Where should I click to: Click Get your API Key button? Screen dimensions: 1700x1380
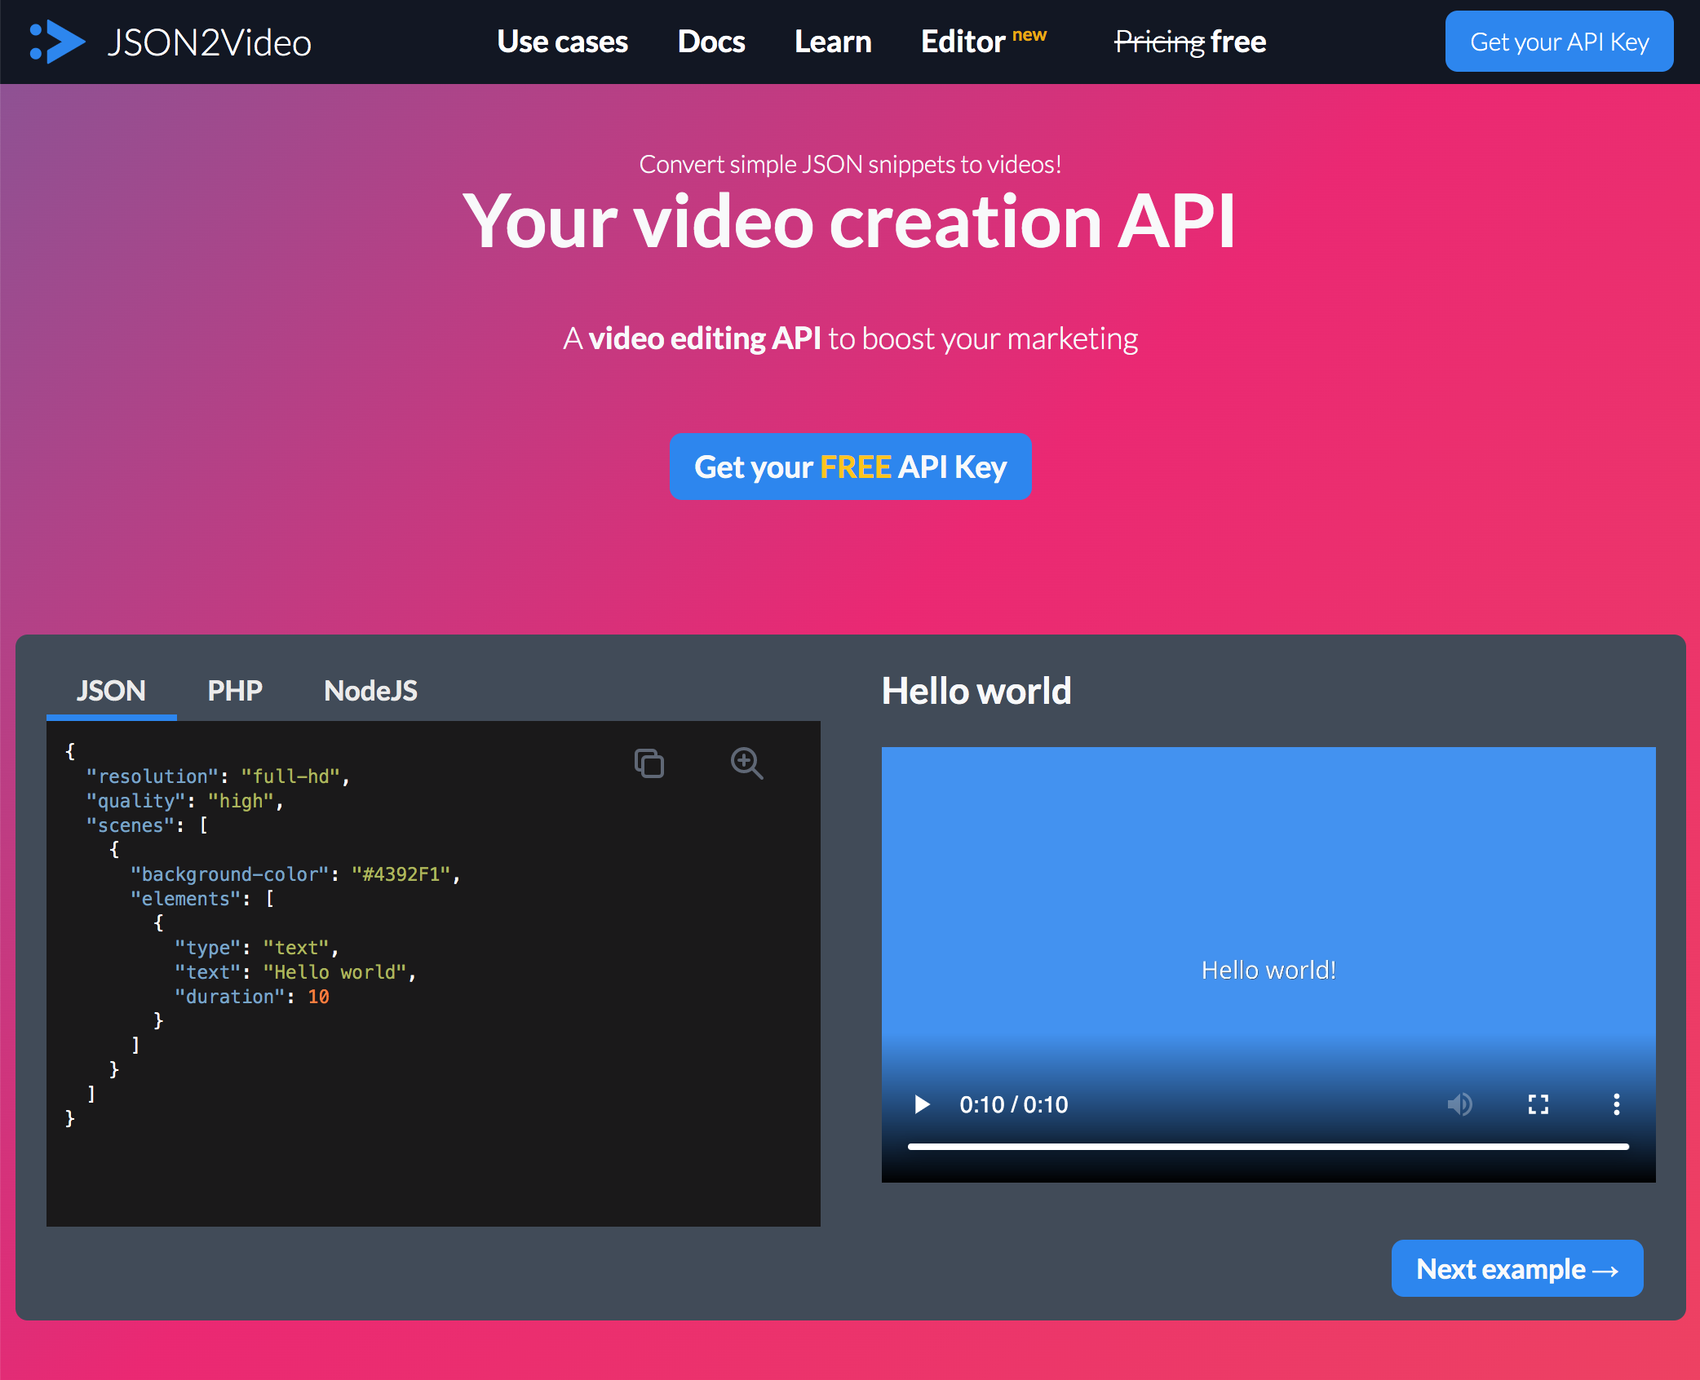pyautogui.click(x=1559, y=42)
